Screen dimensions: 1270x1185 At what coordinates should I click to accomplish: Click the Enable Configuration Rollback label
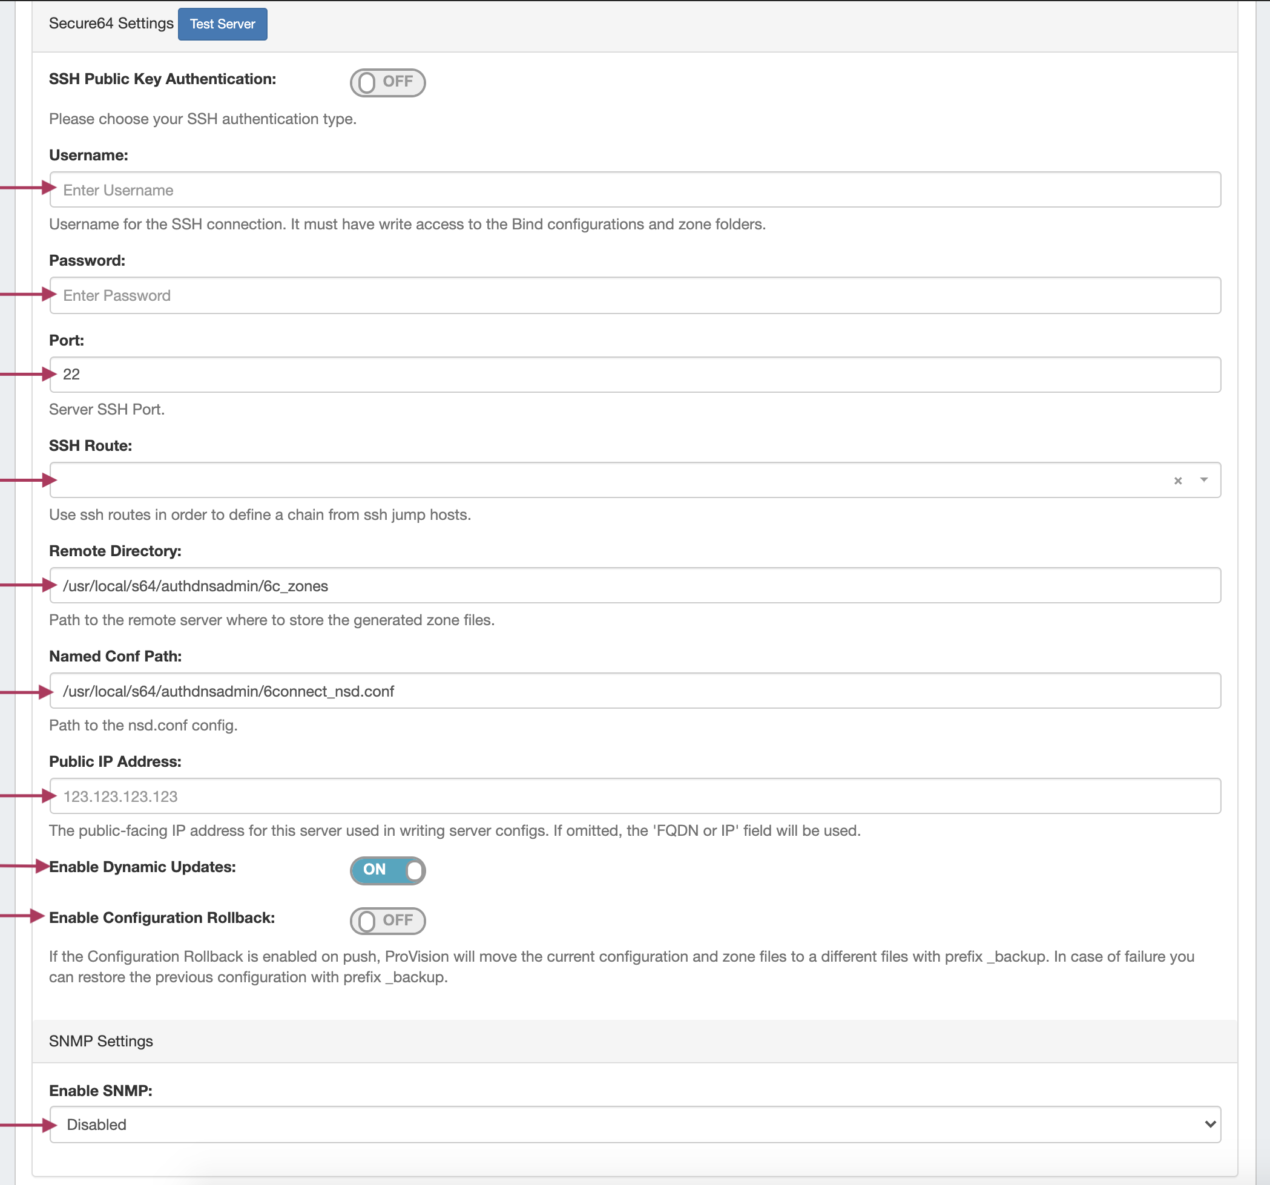click(162, 917)
